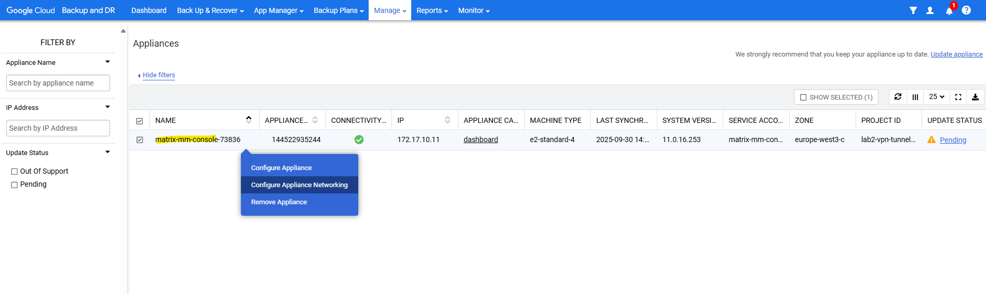Select Remove Appliance from context menu
This screenshot has height=294, width=986.
click(x=279, y=202)
